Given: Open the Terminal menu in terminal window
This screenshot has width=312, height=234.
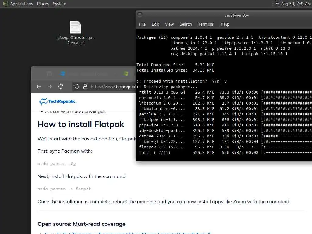Looking at the screenshot, I should [206, 24].
